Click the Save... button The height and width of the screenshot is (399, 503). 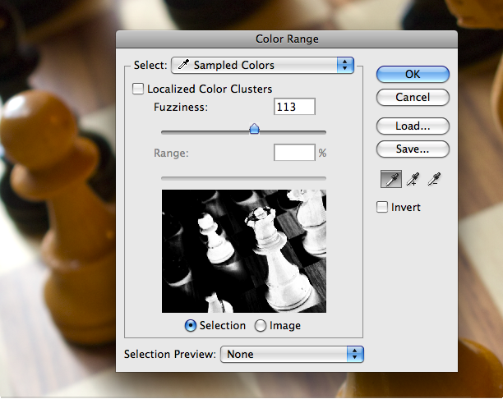[x=413, y=149]
